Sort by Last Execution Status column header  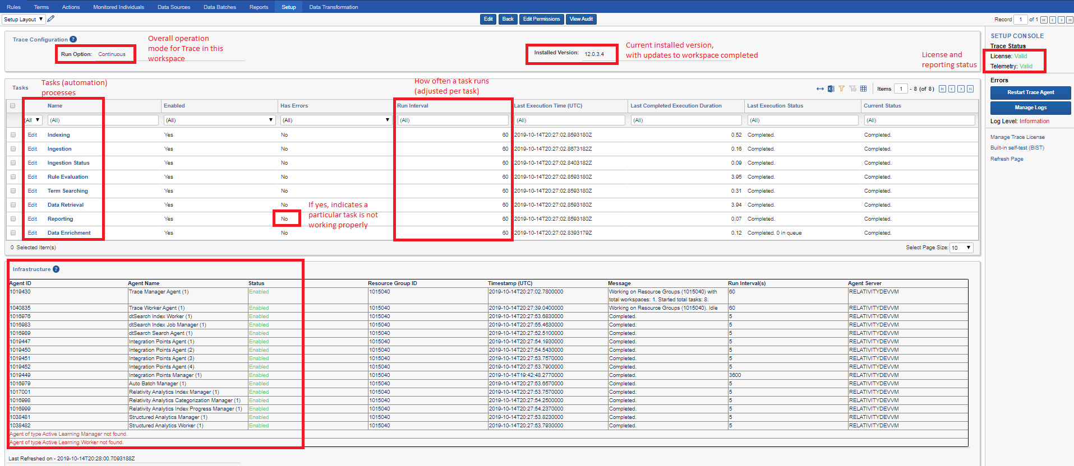point(775,106)
